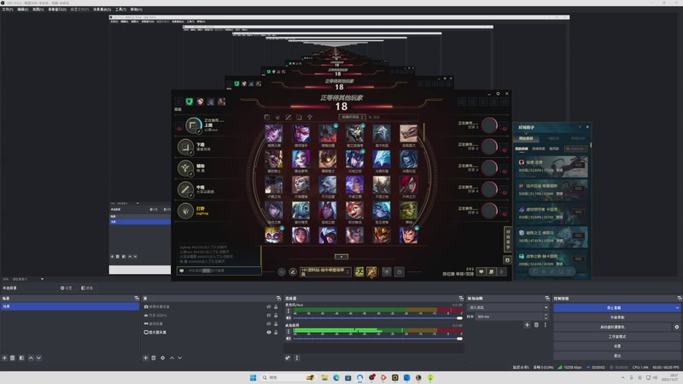Click Start Virtual Camera button
Image resolution: width=683 pixels, height=384 pixels.
[612, 327]
